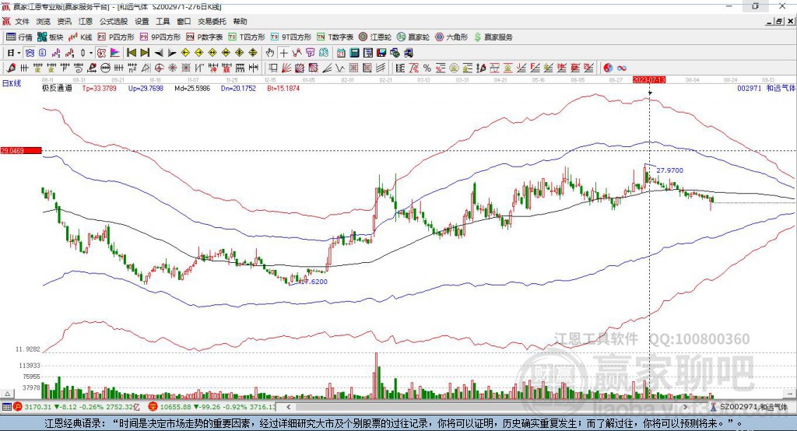Open the 设置 menu

pos(142,21)
